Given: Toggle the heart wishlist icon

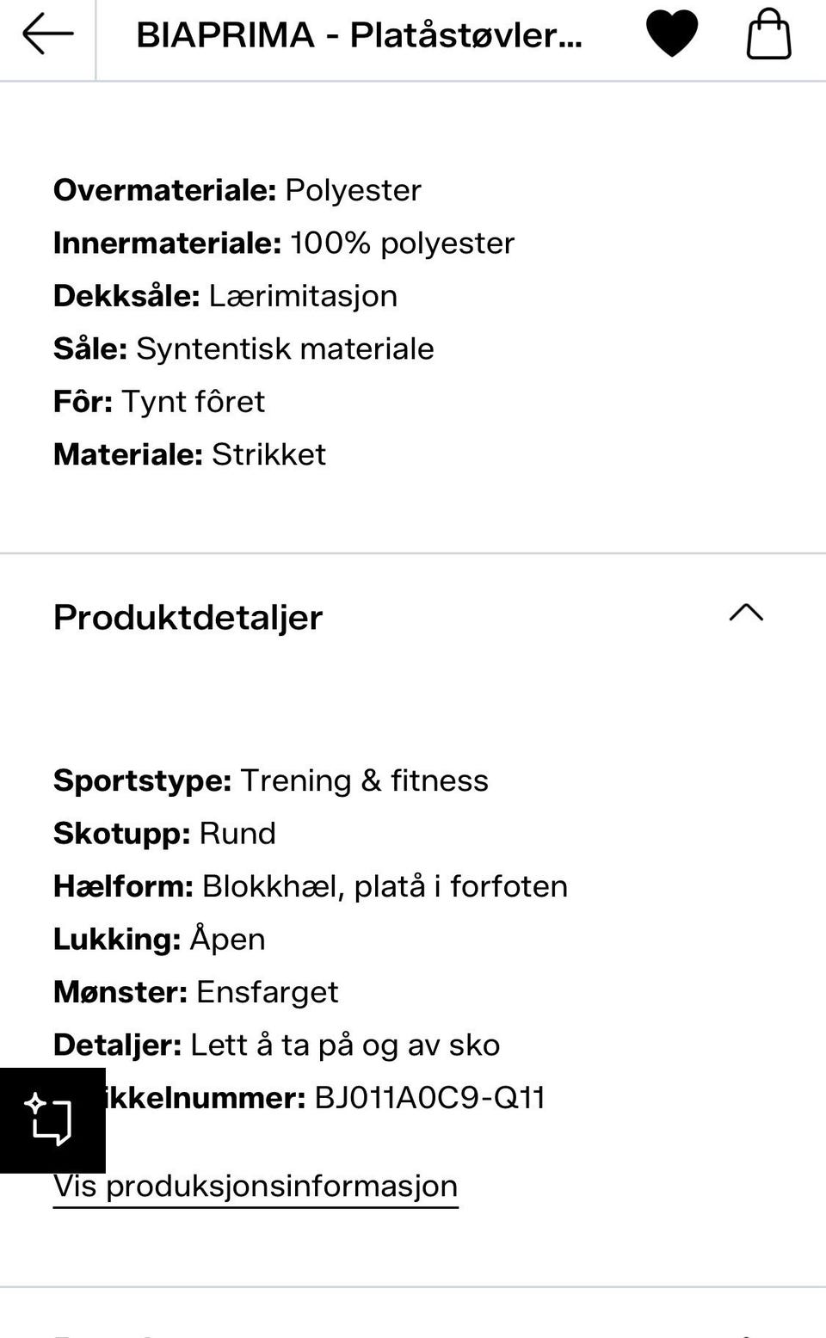Looking at the screenshot, I should pyautogui.click(x=672, y=34).
